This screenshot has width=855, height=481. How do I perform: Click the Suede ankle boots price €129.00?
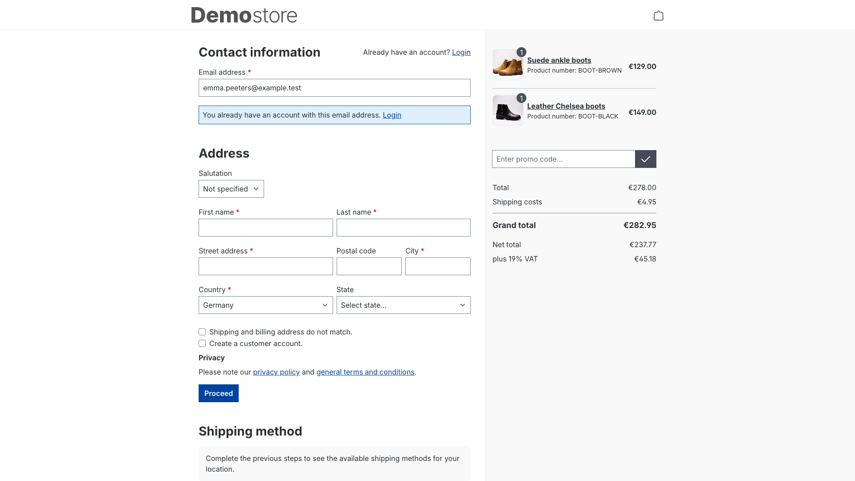[x=642, y=66]
